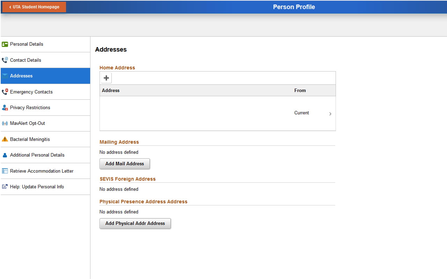Click the MavAlert Opt-Out signal icon
The image size is (447, 279).
coord(5,123)
